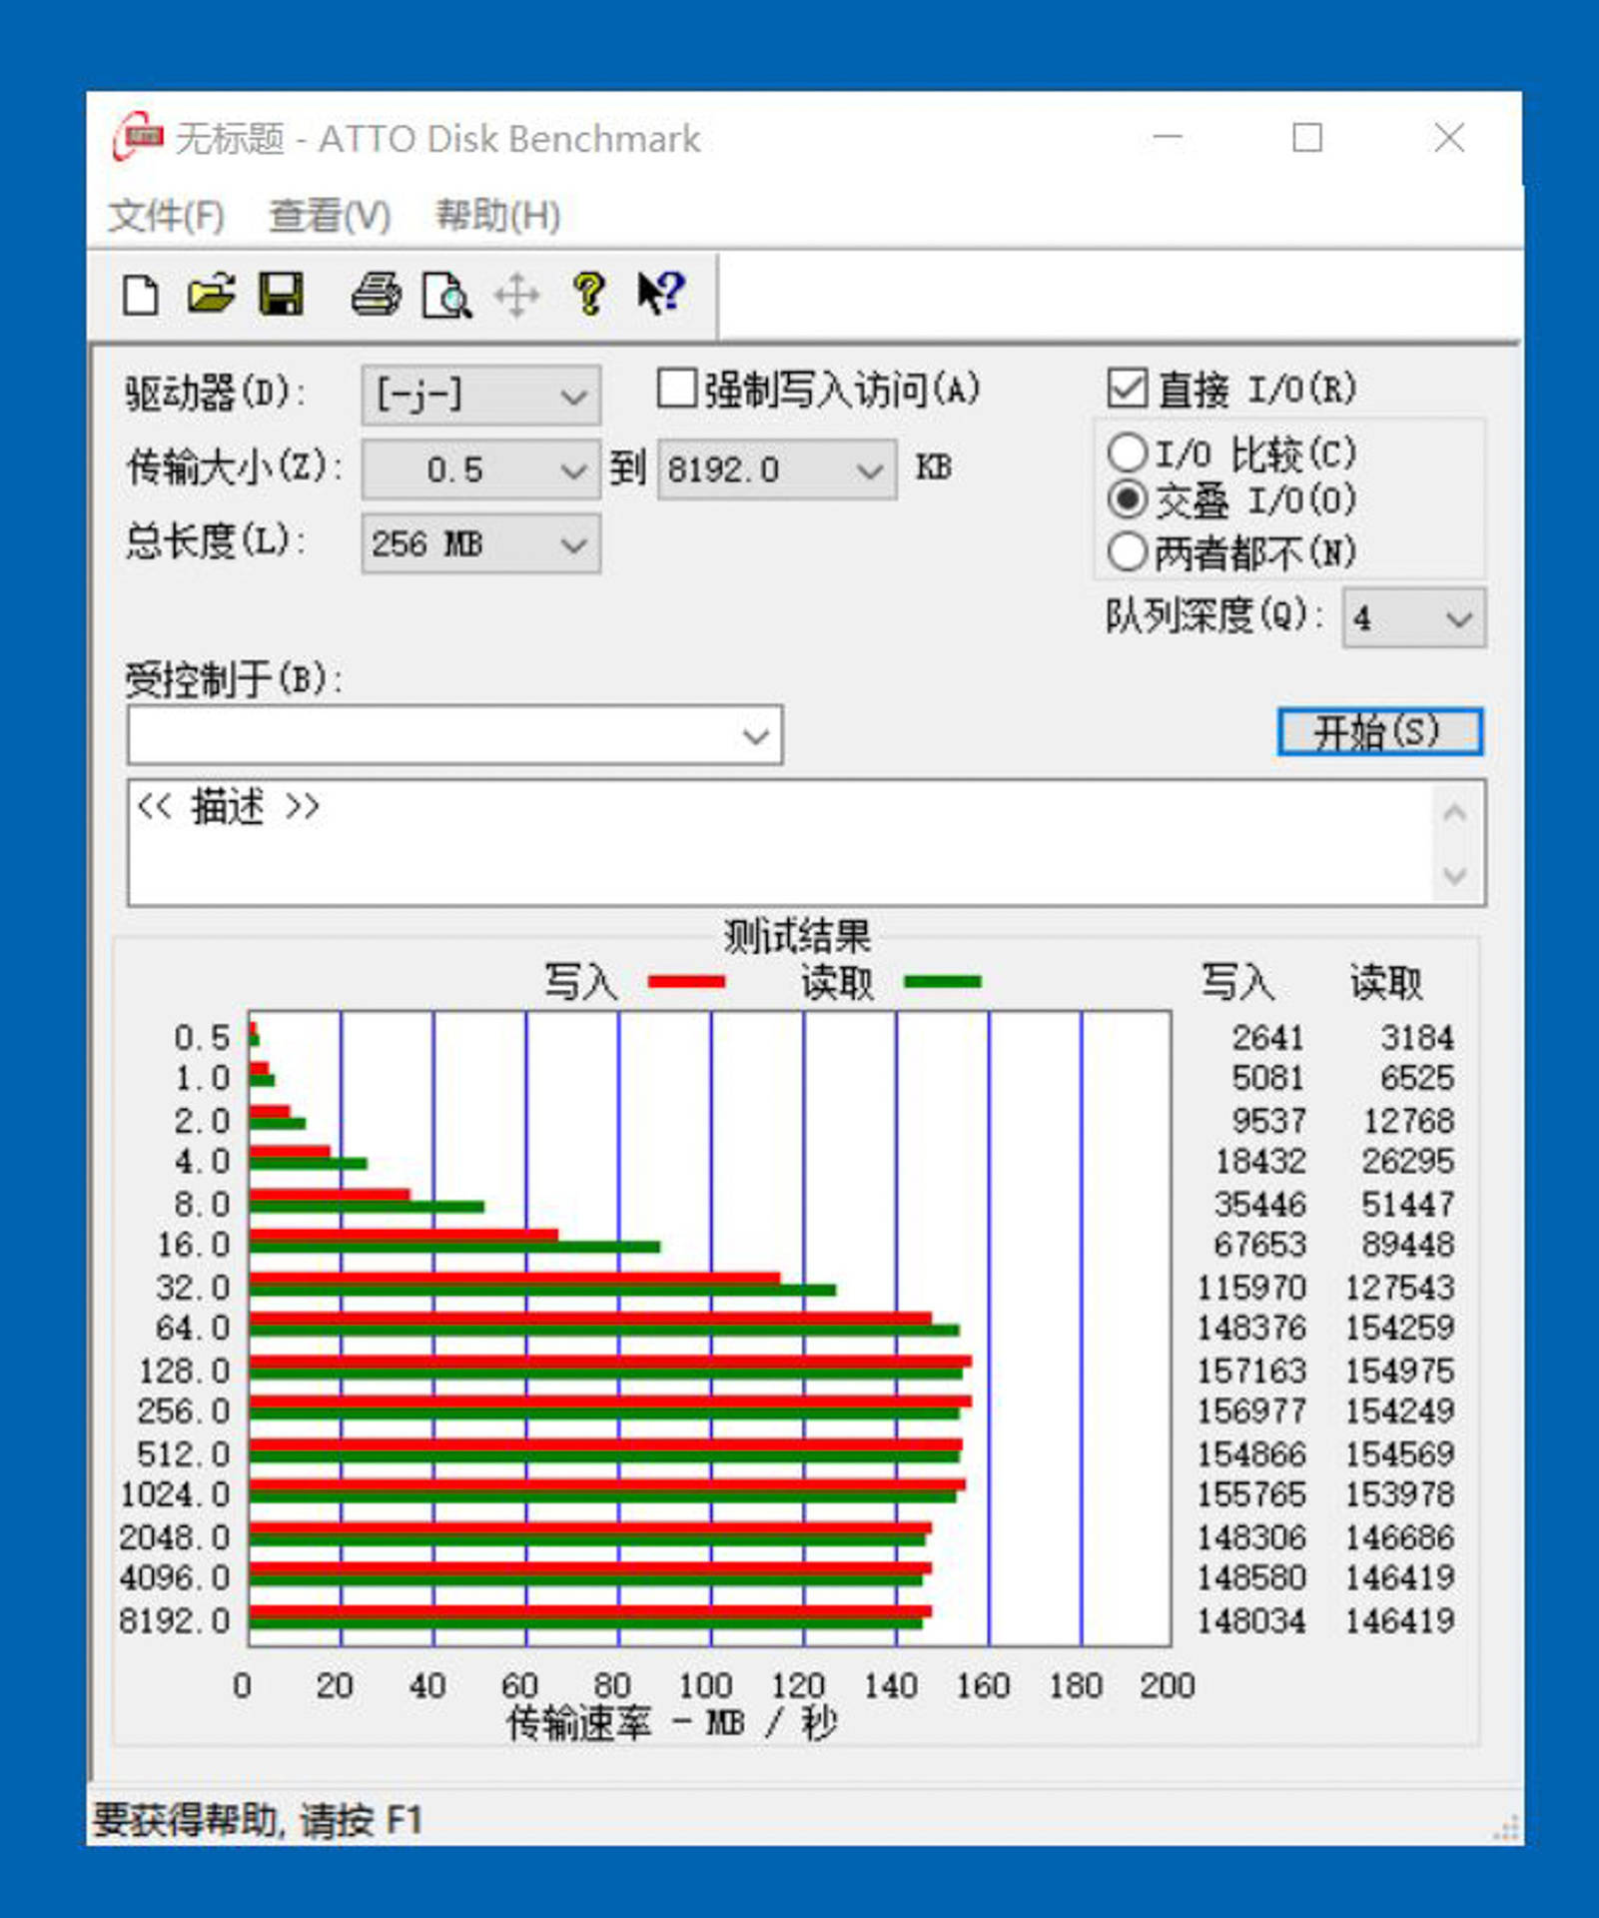Maximize the ATTO Disk Benchmark window
This screenshot has height=1918, width=1599.
1307,137
